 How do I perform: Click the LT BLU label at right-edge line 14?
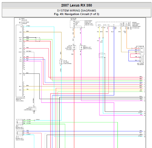pyautogui.click(x=140, y=113)
